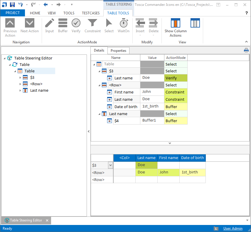Viewport: 251px width, 232px height.
Task: Click the Buffer1 value cell
Action: 152,121
